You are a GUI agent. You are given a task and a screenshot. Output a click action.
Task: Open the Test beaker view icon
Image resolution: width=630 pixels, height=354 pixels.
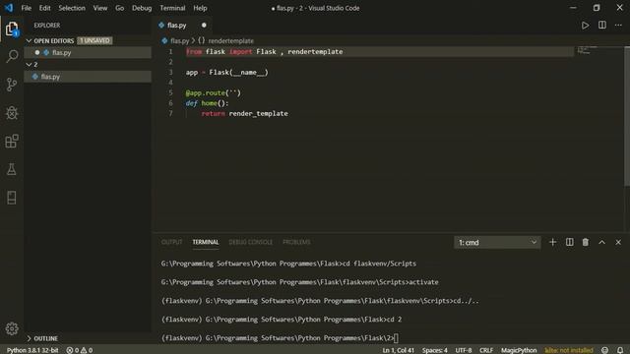[12, 169]
